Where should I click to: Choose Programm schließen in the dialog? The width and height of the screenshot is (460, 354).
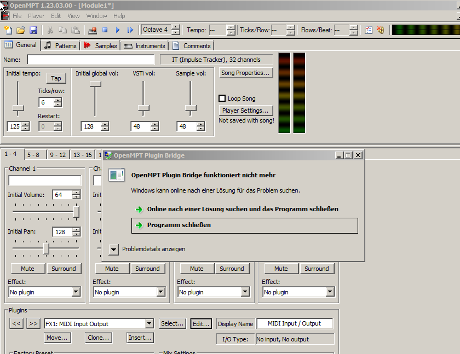coord(245,225)
